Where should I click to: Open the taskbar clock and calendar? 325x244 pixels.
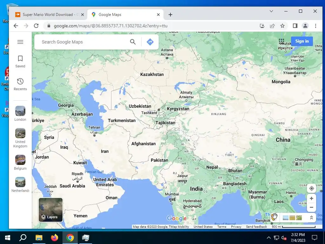point(298,238)
